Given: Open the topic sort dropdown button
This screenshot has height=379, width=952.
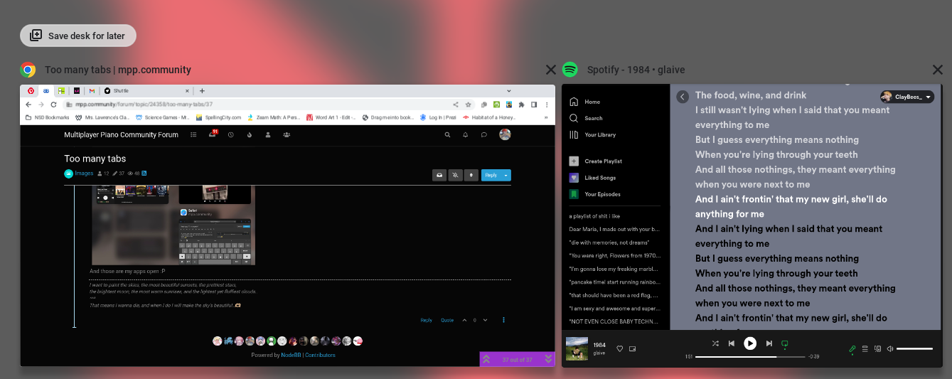Looking at the screenshot, I should pos(471,175).
